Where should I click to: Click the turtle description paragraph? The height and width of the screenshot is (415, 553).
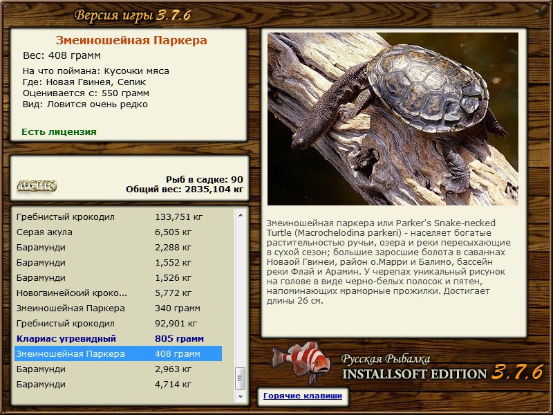[388, 262]
